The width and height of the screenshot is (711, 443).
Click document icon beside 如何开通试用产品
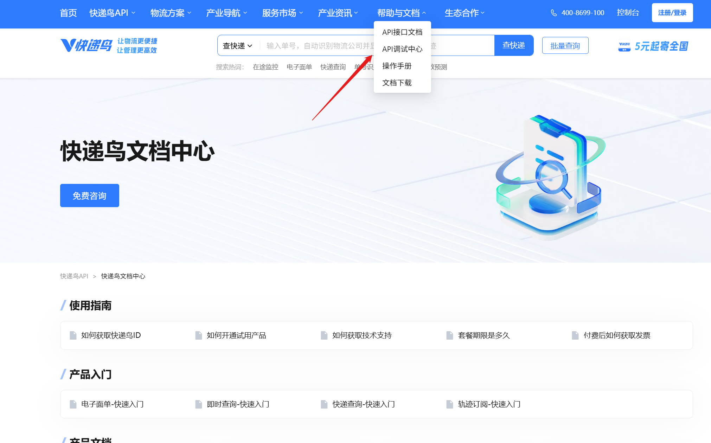pyautogui.click(x=199, y=335)
